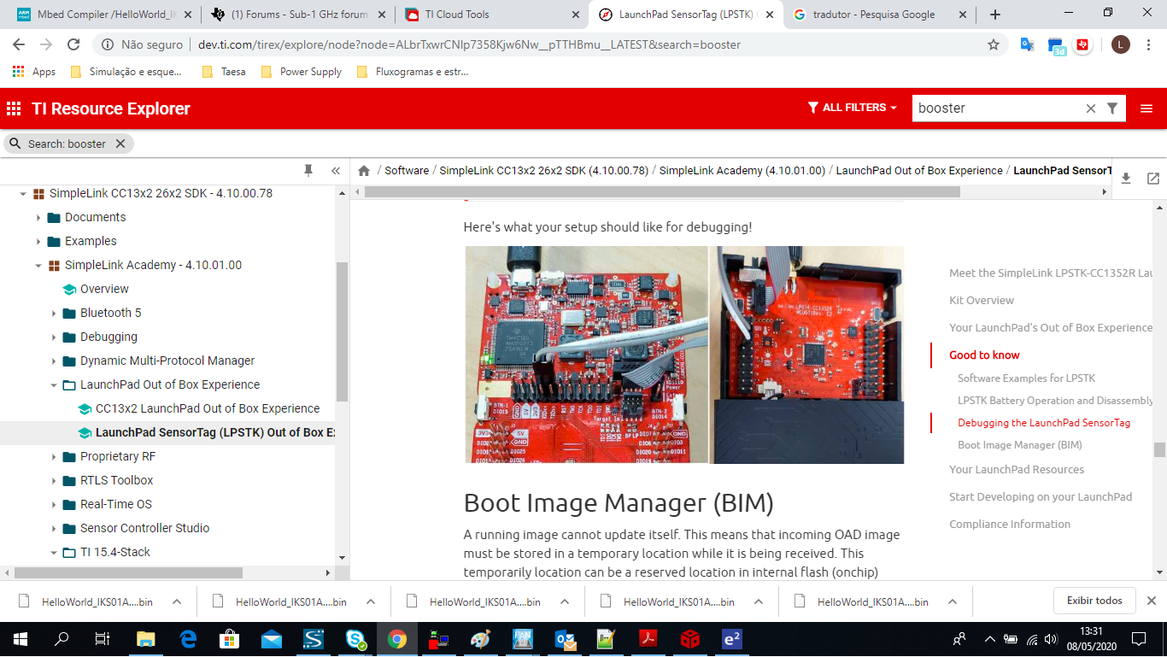This screenshot has height=657, width=1167.
Task: Expand the Dynamic Multi-Protocol Manager arrow
Action: (54, 361)
